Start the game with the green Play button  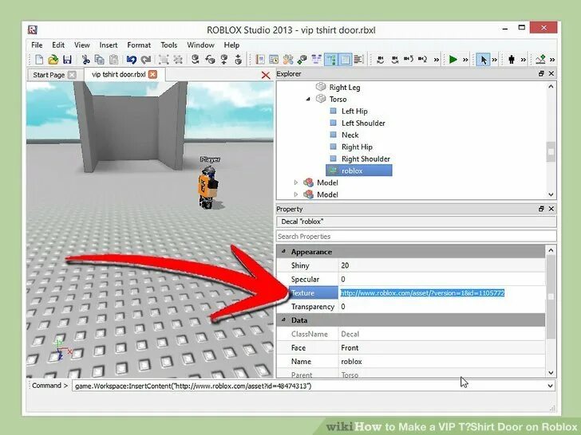(453, 59)
